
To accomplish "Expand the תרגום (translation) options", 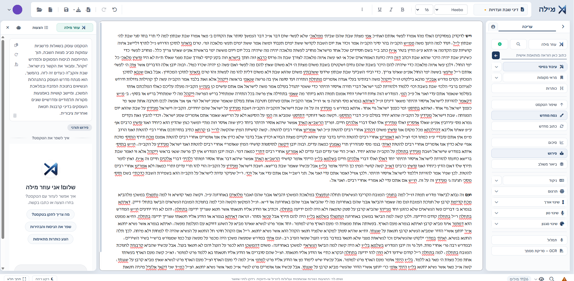I will tap(496, 191).
